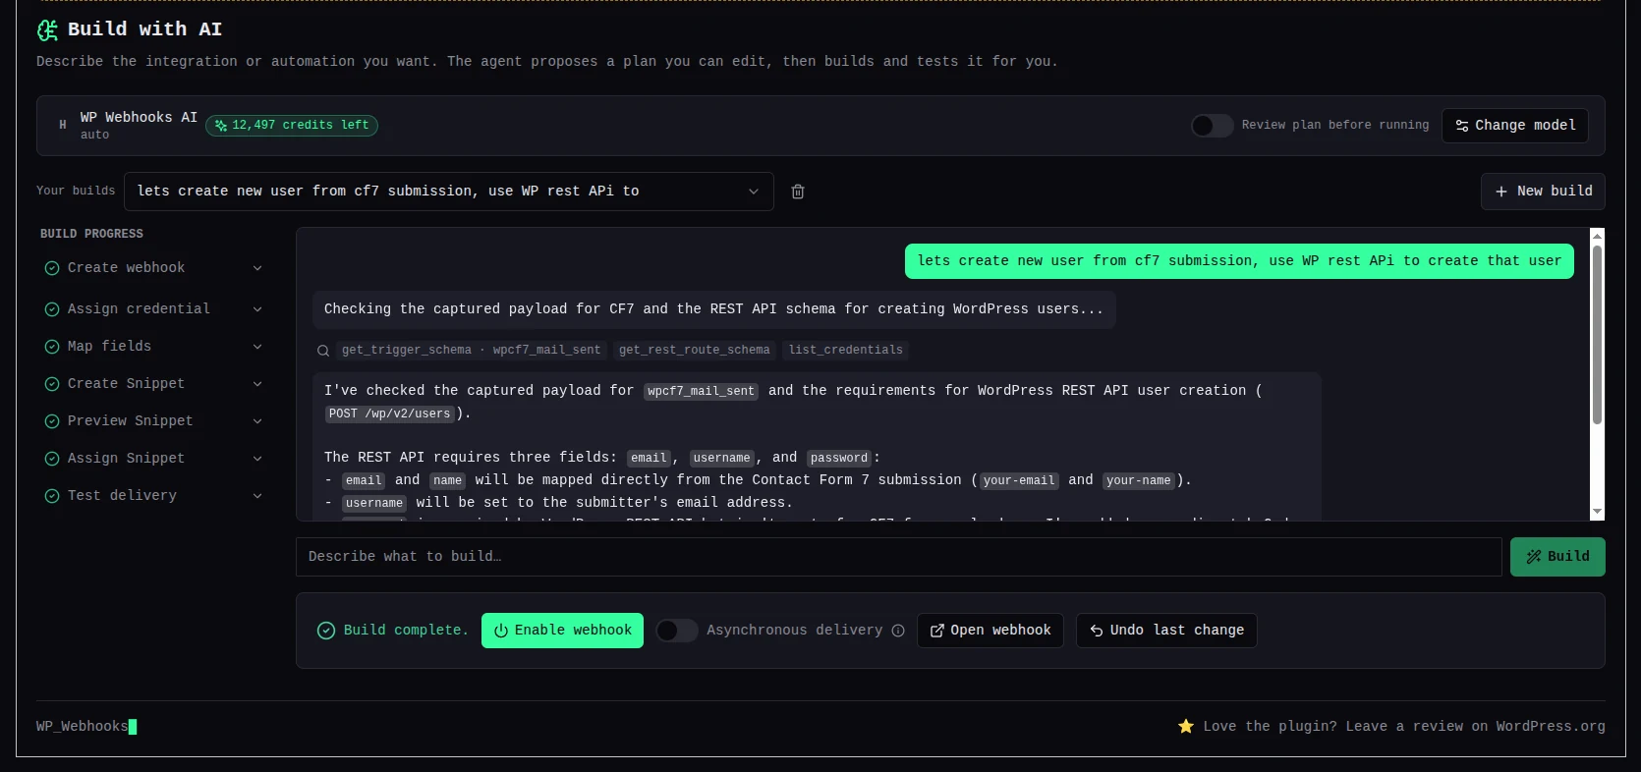The width and height of the screenshot is (1641, 772).
Task: Click the credits sparkle icon in the badge
Action: pos(221,126)
